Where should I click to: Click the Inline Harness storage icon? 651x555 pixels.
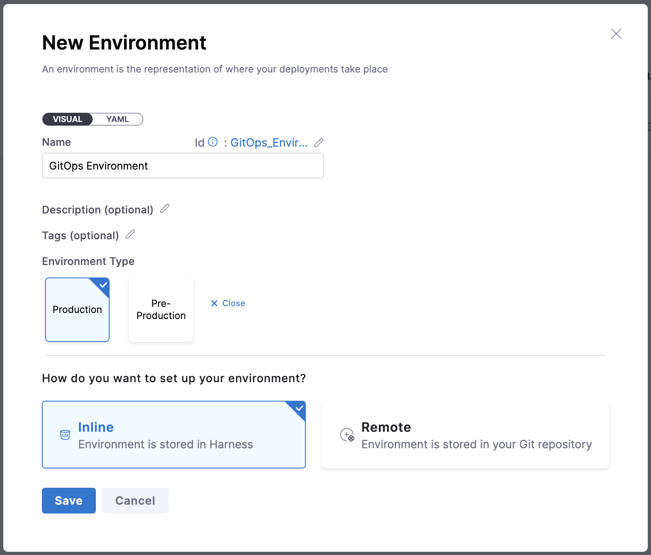(x=65, y=435)
